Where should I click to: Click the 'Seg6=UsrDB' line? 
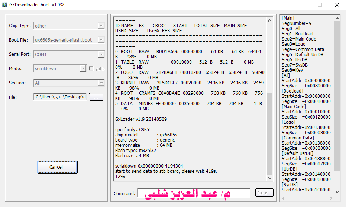click(294, 60)
